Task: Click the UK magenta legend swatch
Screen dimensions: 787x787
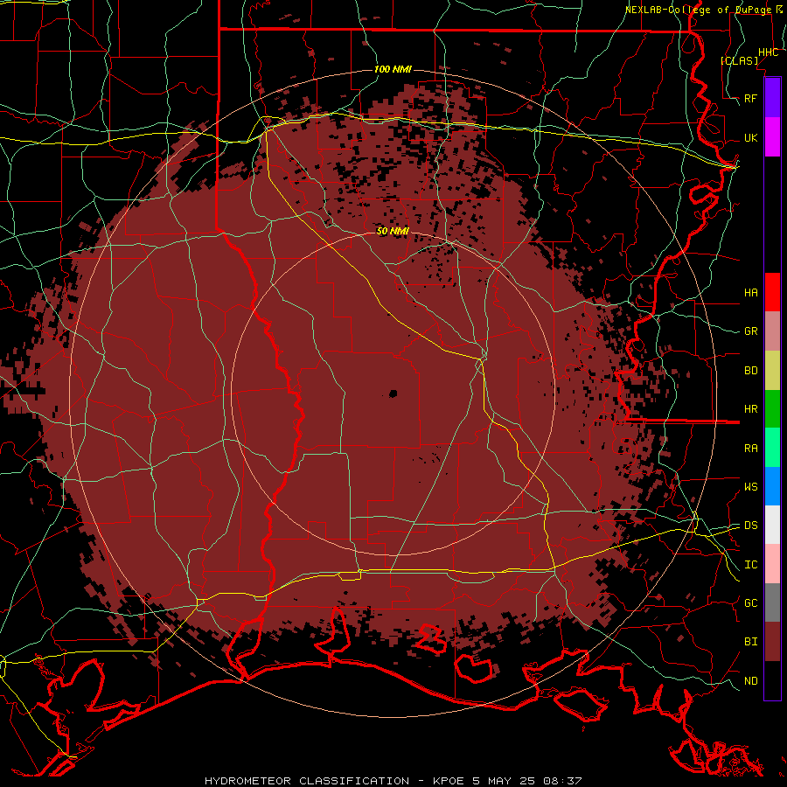Action: pyautogui.click(x=772, y=137)
